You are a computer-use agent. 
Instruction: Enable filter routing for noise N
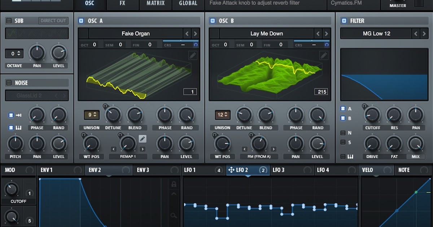click(343, 133)
